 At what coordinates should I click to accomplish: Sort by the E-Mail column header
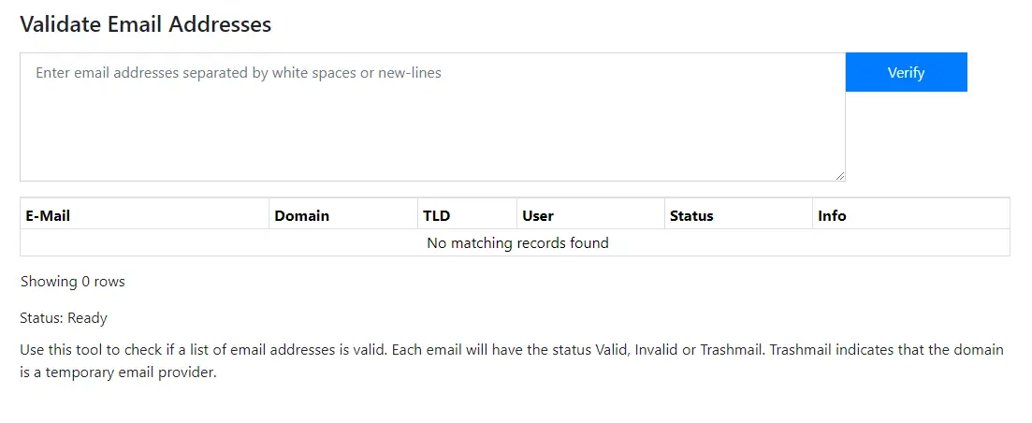(48, 215)
